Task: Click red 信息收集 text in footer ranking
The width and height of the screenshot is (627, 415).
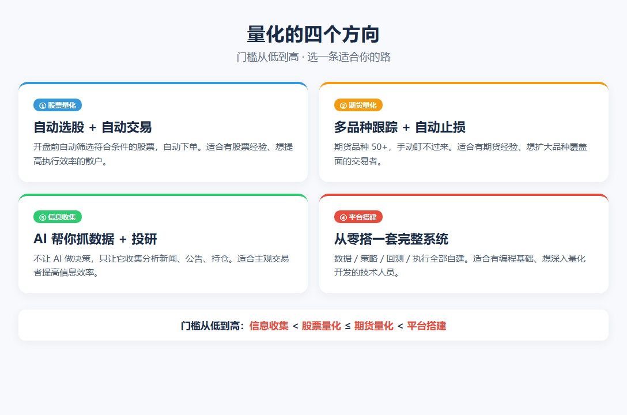Action: (269, 326)
